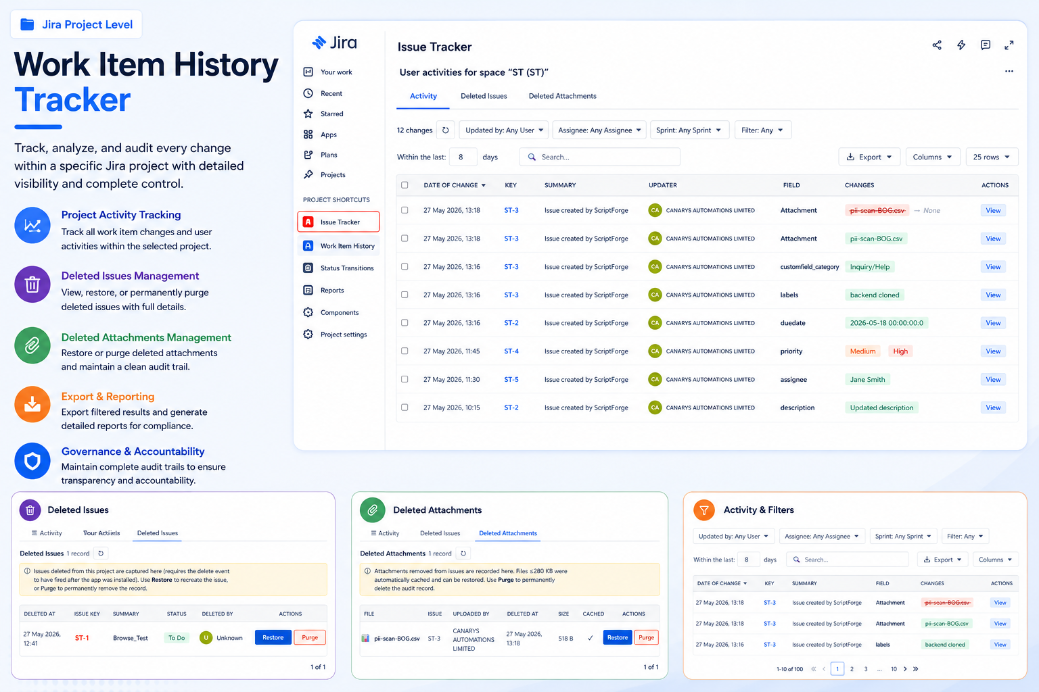This screenshot has height=692, width=1039.
Task: Click Within the last days field in main panel
Action: (x=463, y=157)
